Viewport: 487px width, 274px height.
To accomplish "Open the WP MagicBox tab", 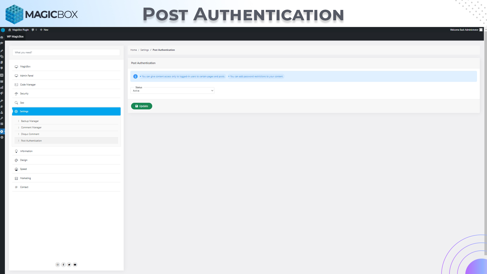I will coord(15,37).
